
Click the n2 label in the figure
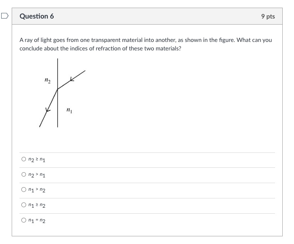click(x=48, y=80)
